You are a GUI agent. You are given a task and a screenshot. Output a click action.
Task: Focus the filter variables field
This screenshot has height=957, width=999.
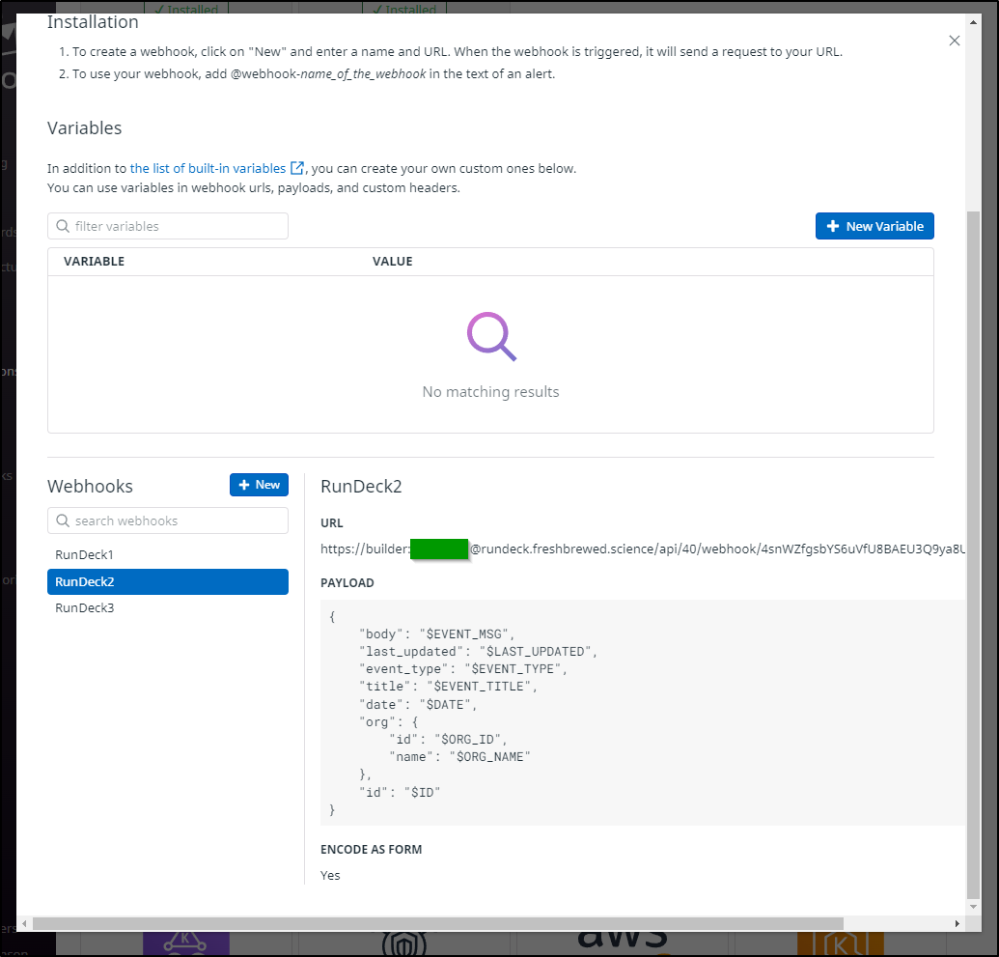pyautogui.click(x=168, y=226)
